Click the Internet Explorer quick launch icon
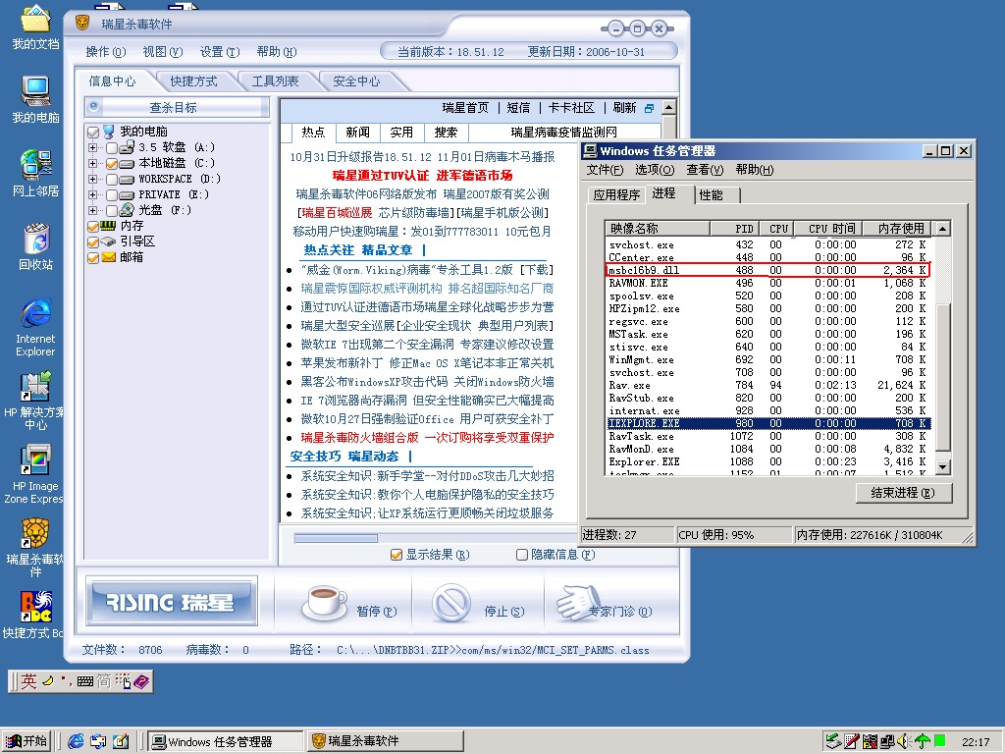The height and width of the screenshot is (754, 1005). 76,741
